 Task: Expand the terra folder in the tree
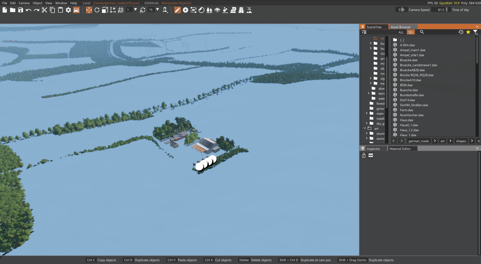click(x=369, y=93)
